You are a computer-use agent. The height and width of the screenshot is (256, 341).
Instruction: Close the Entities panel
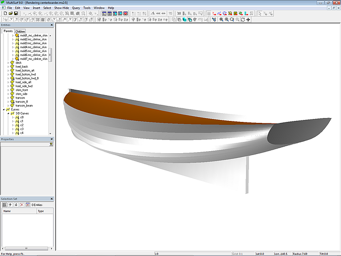pyautogui.click(x=52, y=25)
